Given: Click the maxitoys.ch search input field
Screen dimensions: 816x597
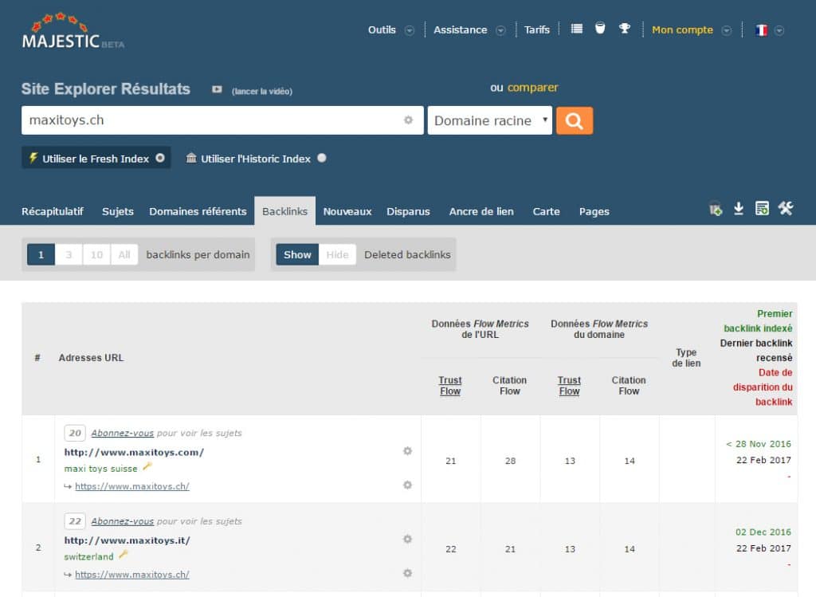Looking at the screenshot, I should [x=222, y=120].
